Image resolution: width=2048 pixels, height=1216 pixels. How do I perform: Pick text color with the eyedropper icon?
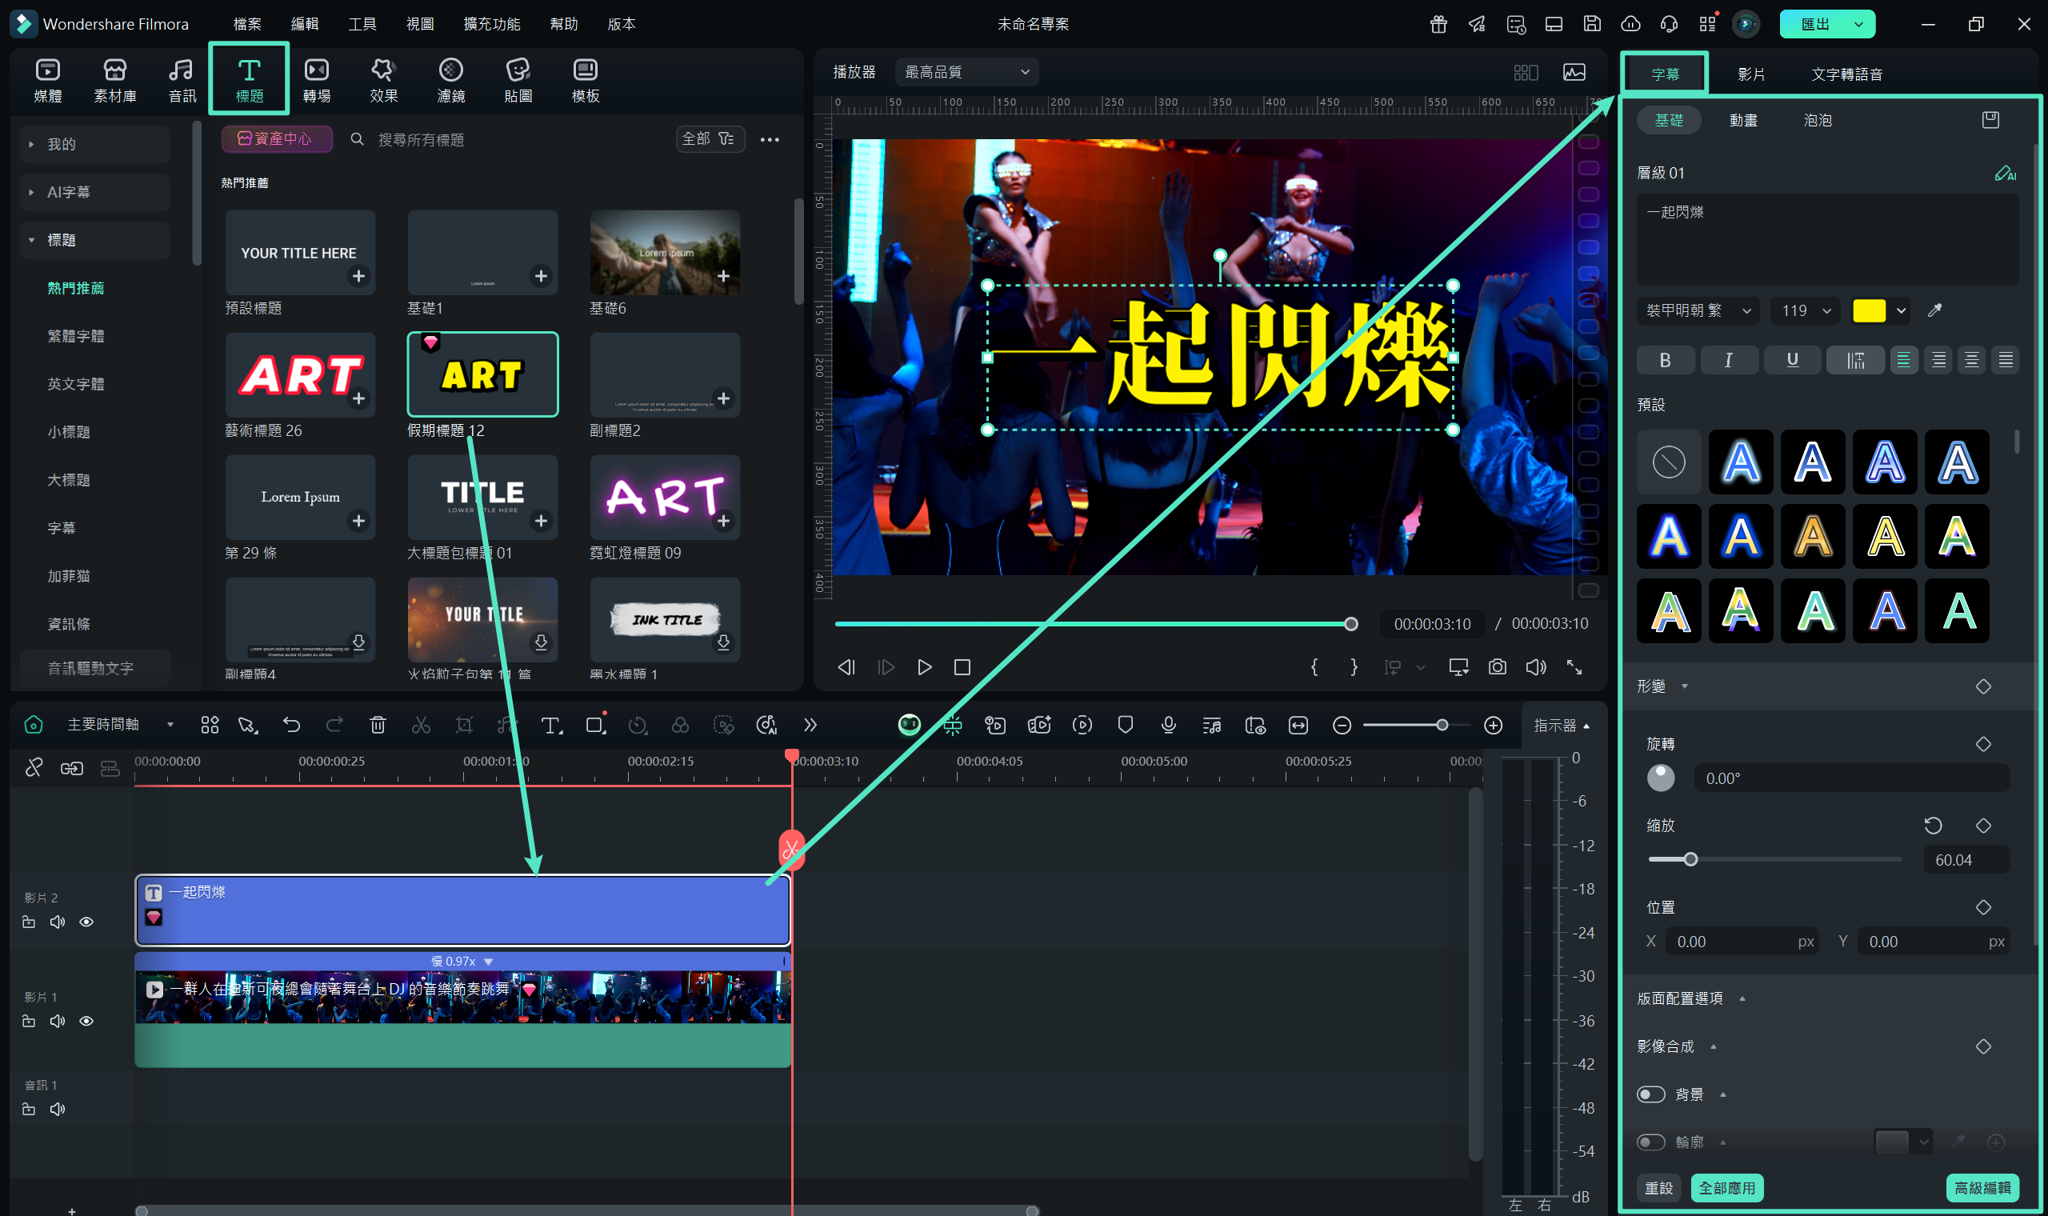pyautogui.click(x=1935, y=310)
